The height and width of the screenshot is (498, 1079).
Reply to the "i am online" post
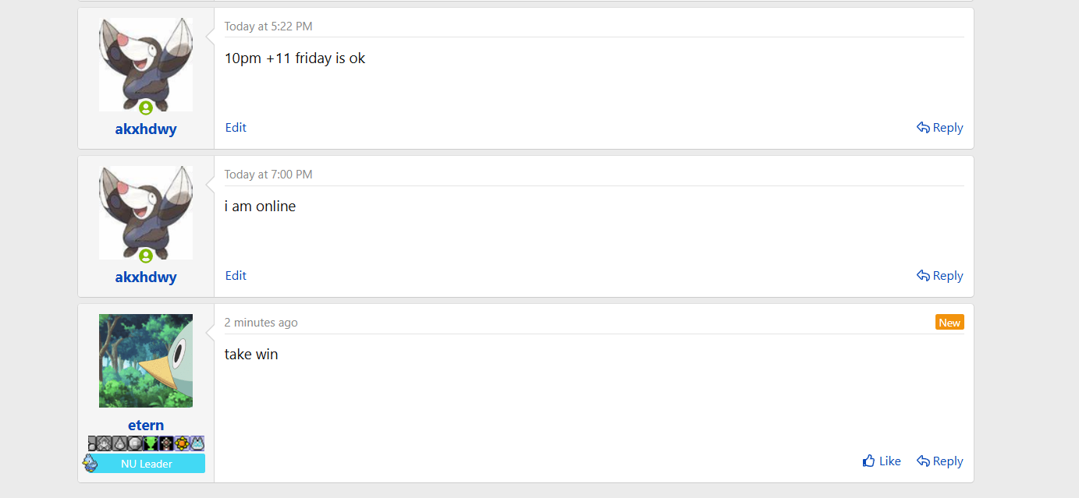tap(940, 276)
